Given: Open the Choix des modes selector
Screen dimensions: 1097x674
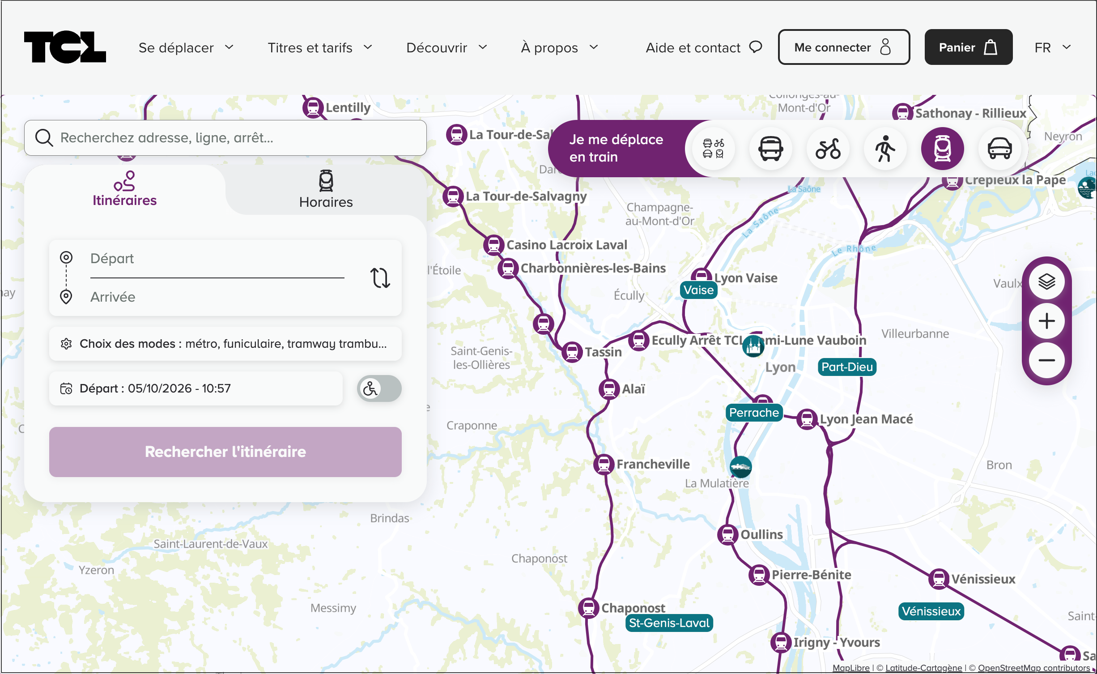Looking at the screenshot, I should click(225, 344).
